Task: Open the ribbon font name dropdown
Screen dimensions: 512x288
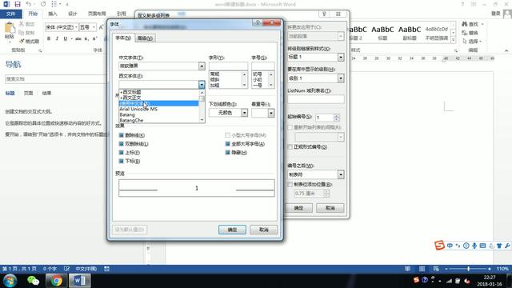Action: (77, 27)
